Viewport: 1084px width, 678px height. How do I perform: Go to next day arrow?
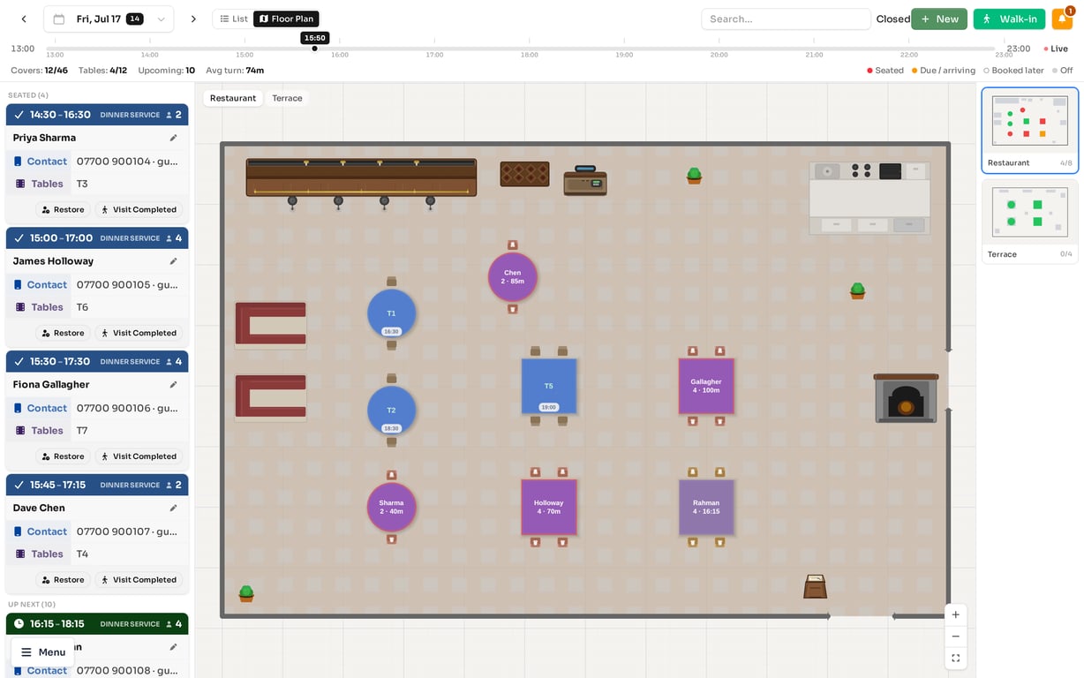(x=193, y=19)
